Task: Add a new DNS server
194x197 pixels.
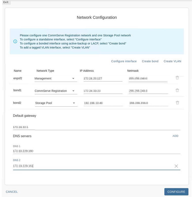Action: click(x=175, y=136)
